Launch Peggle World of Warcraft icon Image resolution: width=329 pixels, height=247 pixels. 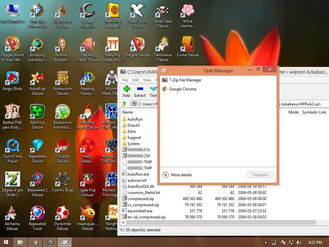[x=13, y=49]
